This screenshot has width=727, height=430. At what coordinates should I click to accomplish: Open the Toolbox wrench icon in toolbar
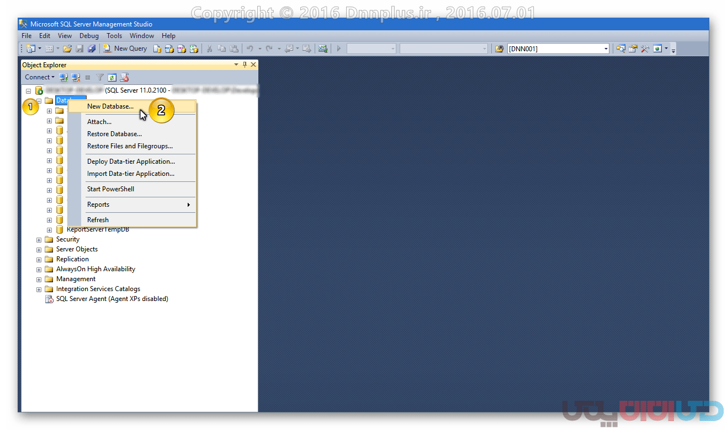(x=644, y=49)
